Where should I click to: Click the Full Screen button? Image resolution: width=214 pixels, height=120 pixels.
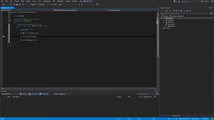(88, 1)
